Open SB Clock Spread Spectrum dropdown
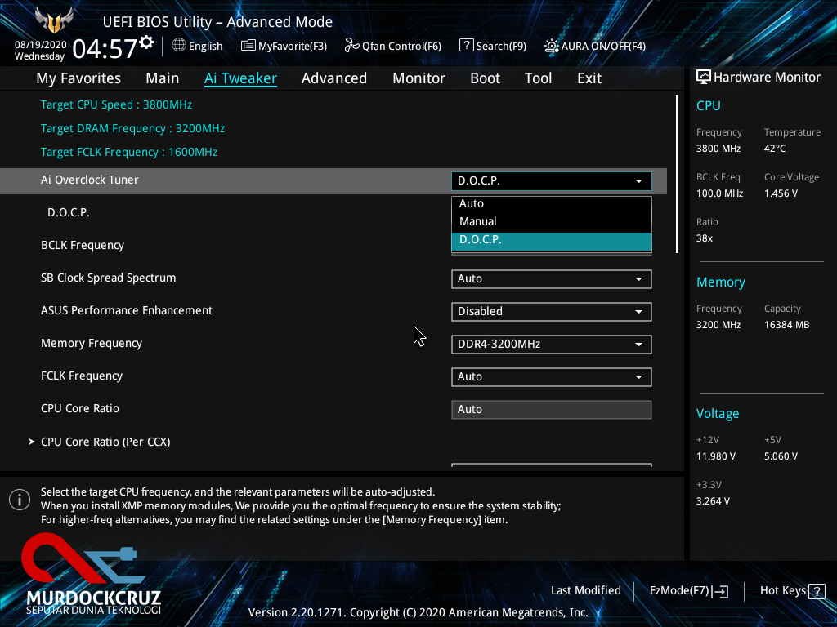The width and height of the screenshot is (837, 627). point(552,279)
